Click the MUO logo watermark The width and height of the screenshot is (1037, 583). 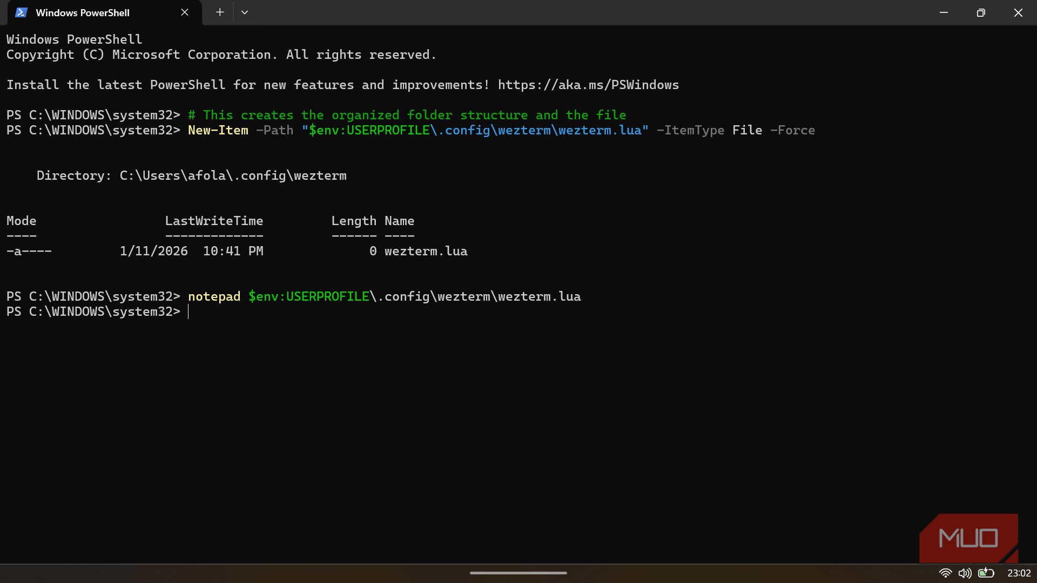968,538
